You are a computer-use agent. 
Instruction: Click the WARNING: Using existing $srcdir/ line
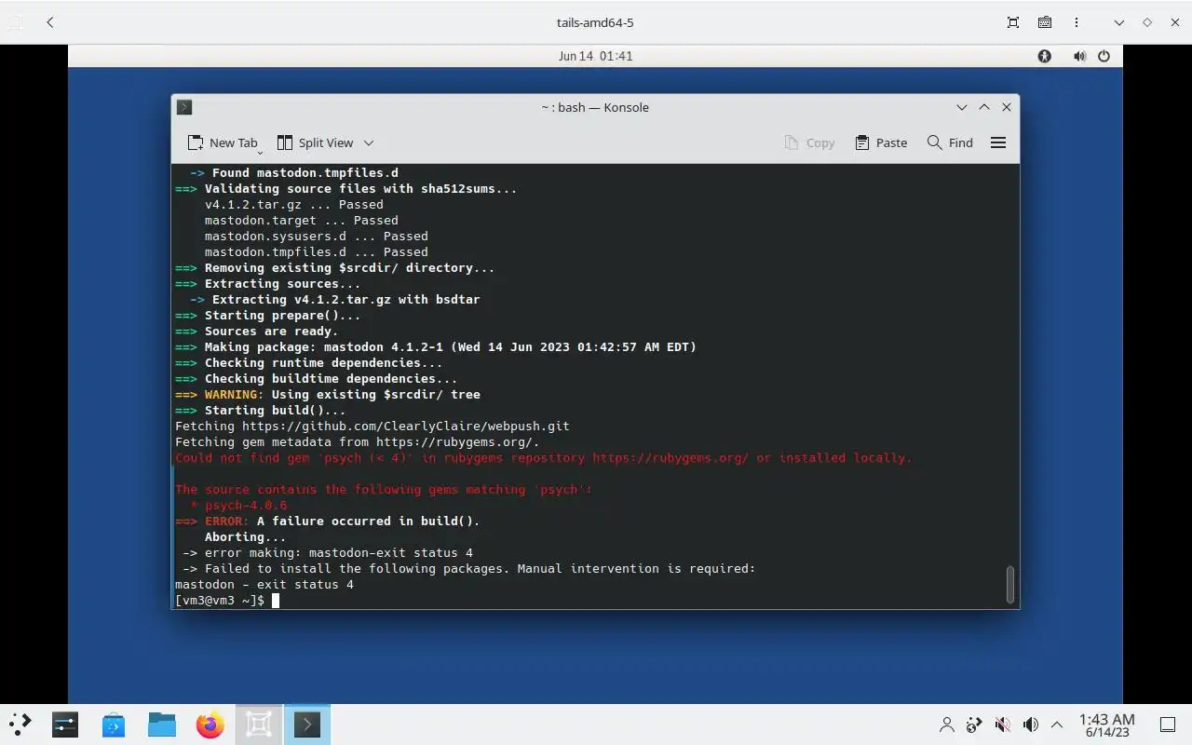point(328,395)
